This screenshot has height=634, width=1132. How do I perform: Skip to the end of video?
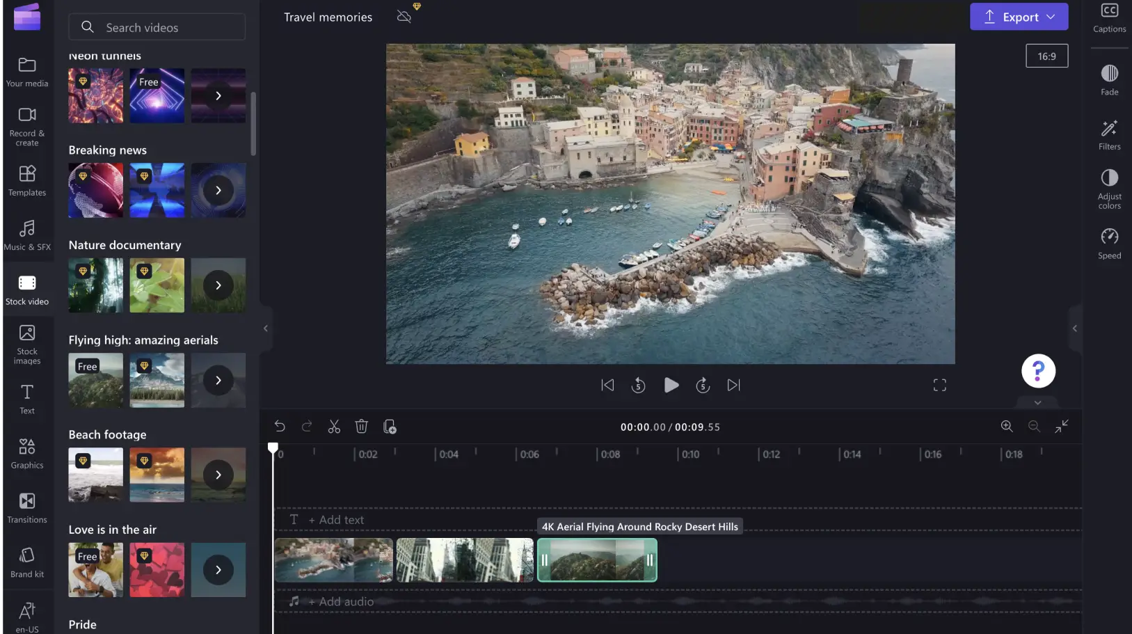tap(733, 385)
